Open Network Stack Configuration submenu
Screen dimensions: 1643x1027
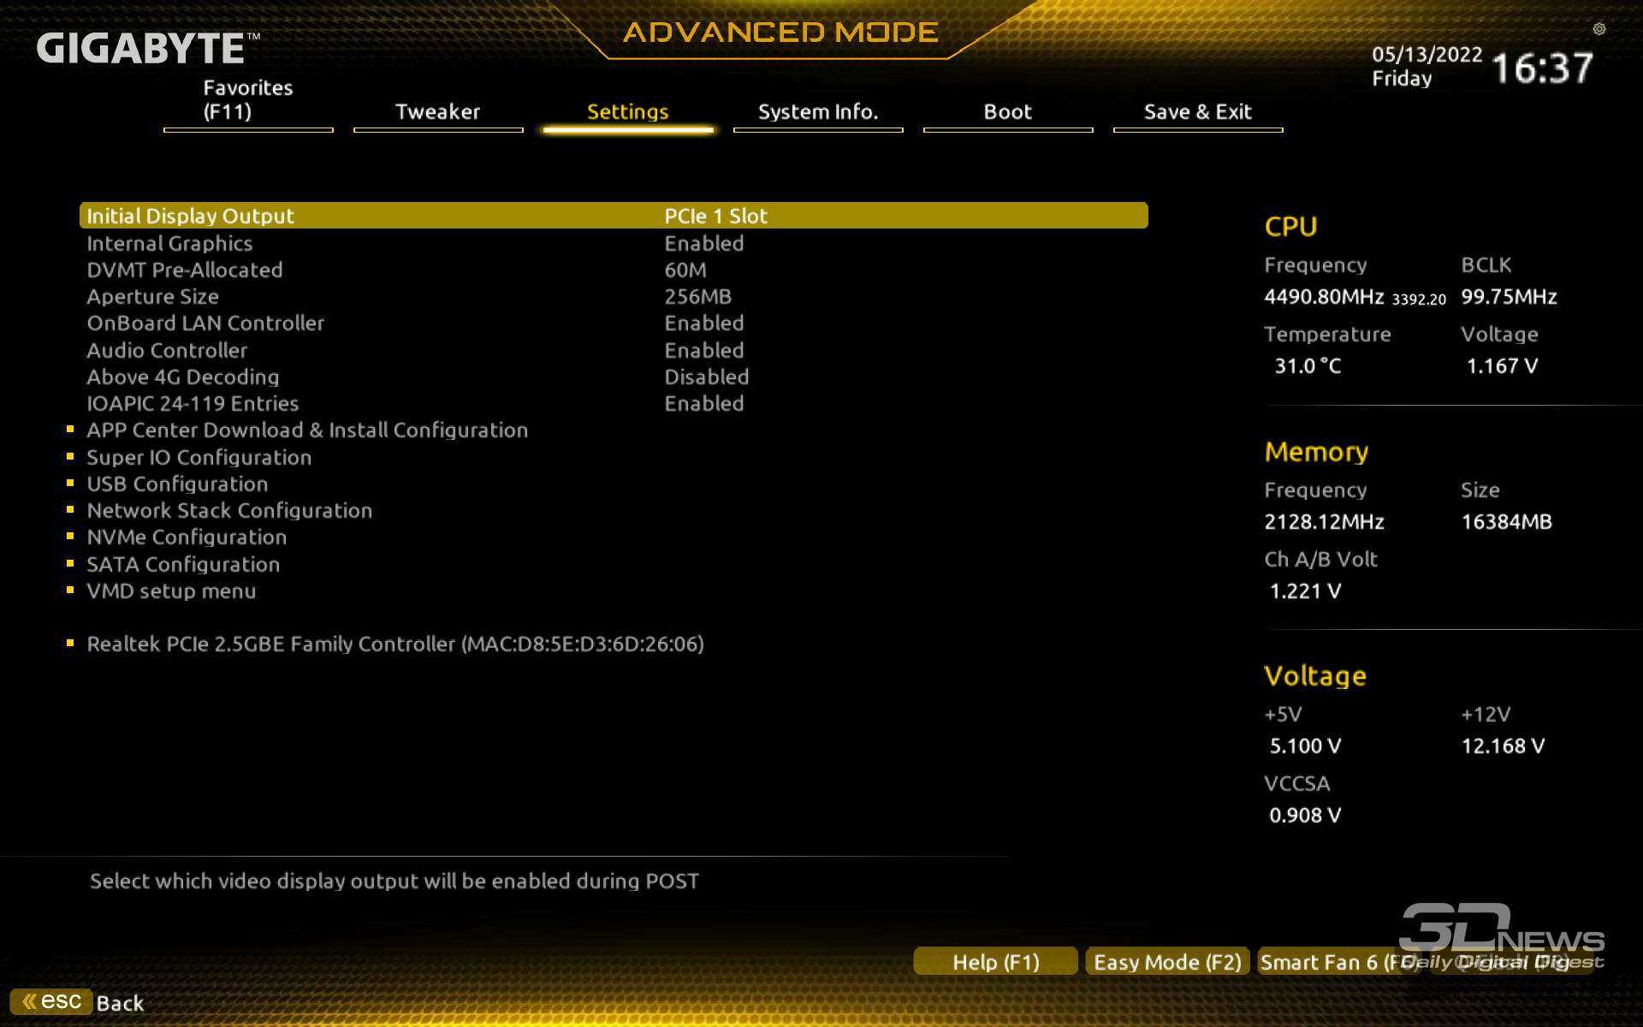pos(229,510)
